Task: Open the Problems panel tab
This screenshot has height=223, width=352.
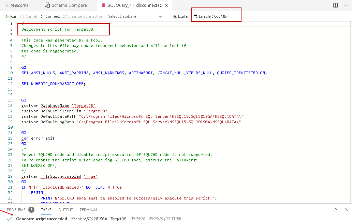Action: tap(16, 210)
